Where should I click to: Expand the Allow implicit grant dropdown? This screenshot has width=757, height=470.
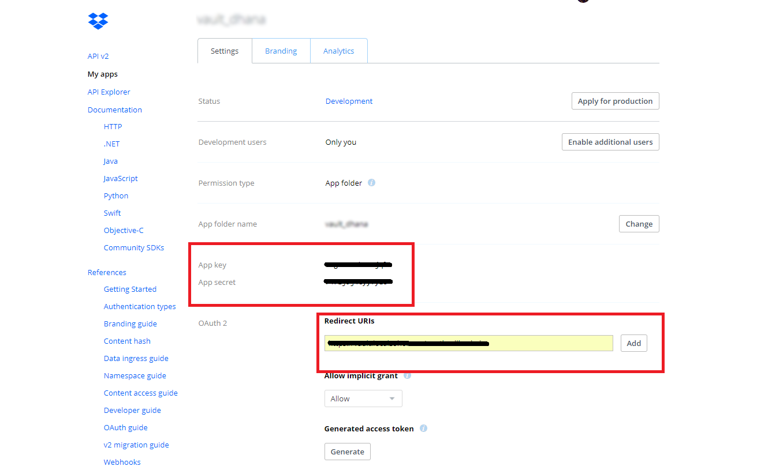pos(363,398)
